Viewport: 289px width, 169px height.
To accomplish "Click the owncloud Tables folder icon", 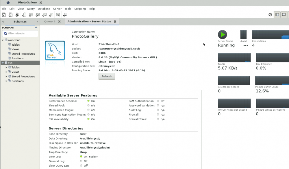I will point(10,44).
